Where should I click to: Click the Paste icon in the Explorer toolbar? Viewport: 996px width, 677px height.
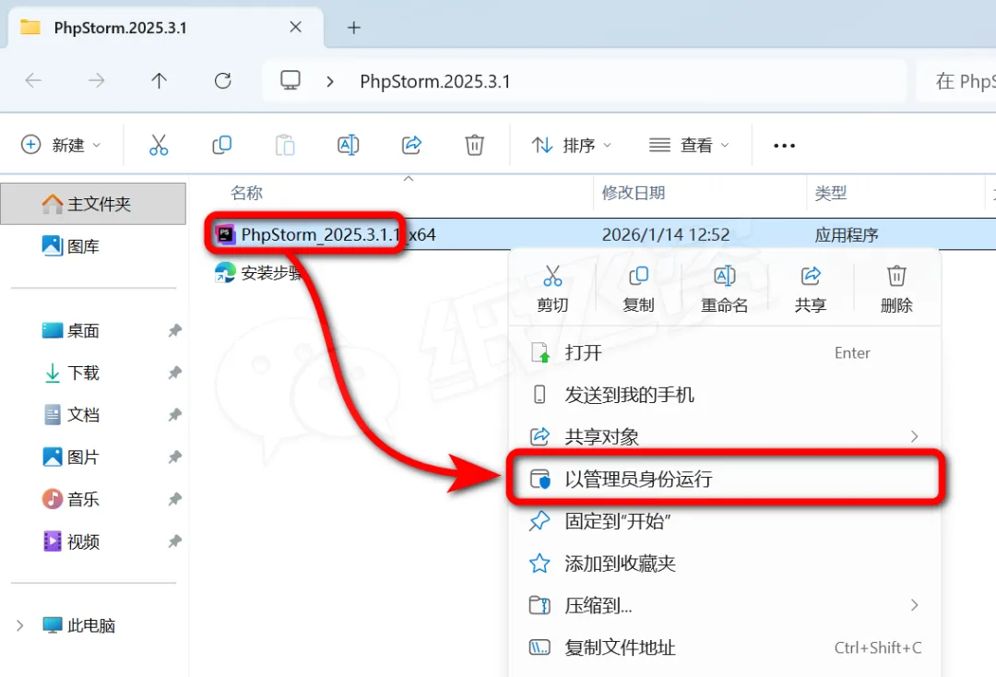pos(285,146)
